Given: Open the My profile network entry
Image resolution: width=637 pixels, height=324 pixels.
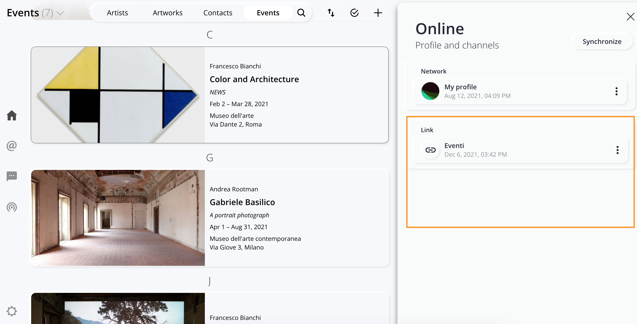Looking at the screenshot, I should (520, 91).
